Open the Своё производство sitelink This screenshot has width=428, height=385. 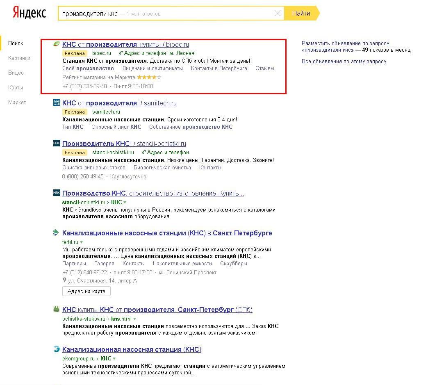[x=88, y=68]
